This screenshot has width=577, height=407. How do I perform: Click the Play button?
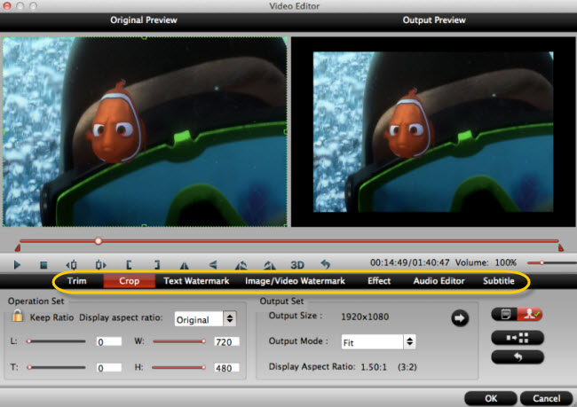coord(17,264)
